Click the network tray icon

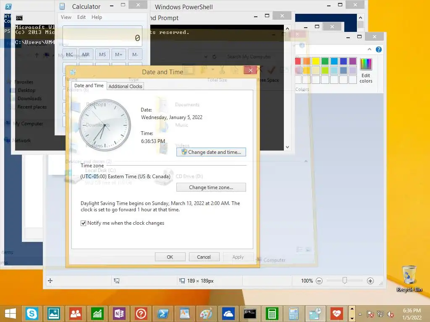[x=380, y=314]
